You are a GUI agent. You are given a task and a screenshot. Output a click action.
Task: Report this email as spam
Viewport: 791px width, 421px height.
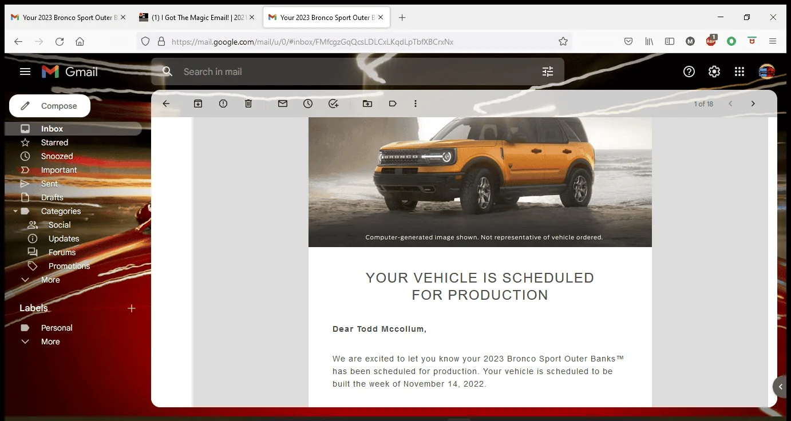tap(223, 104)
